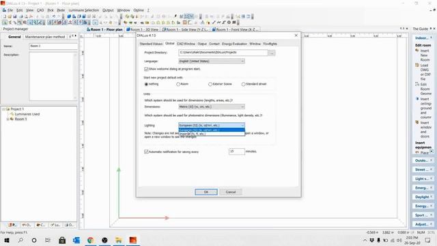The image size is (437, 246).
Task: Click the Cancel button
Action: 231,192
